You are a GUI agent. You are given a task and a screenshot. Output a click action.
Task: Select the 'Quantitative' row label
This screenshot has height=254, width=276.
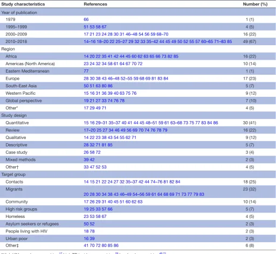click(17, 123)
